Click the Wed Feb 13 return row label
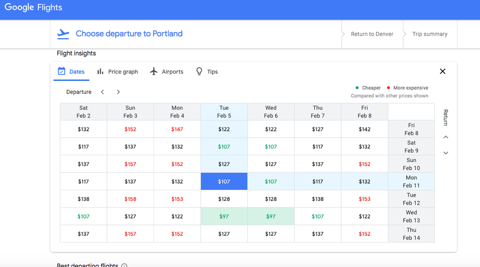Image resolution: width=480 pixels, height=267 pixels. 411,216
